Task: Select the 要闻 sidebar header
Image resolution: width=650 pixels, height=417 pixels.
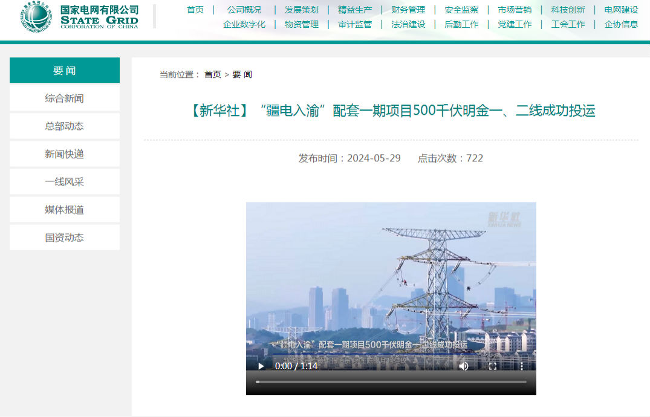Action: point(65,71)
